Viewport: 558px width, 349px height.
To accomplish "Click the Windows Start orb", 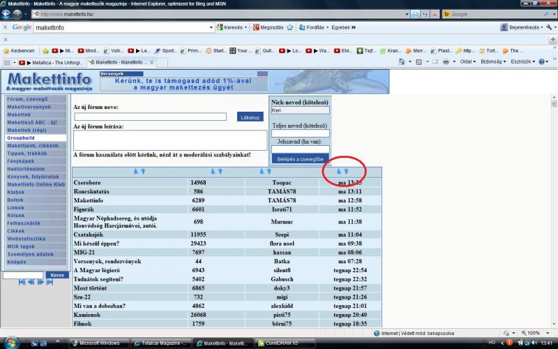I will click(11, 343).
